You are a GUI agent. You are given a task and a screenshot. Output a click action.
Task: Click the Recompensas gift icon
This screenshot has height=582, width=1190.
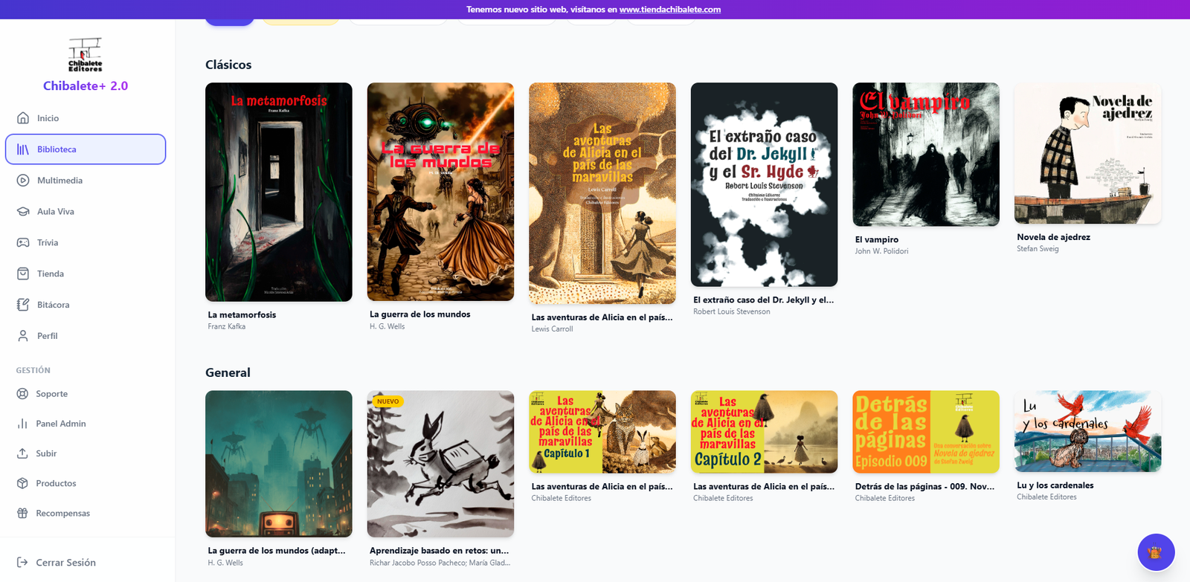point(22,514)
